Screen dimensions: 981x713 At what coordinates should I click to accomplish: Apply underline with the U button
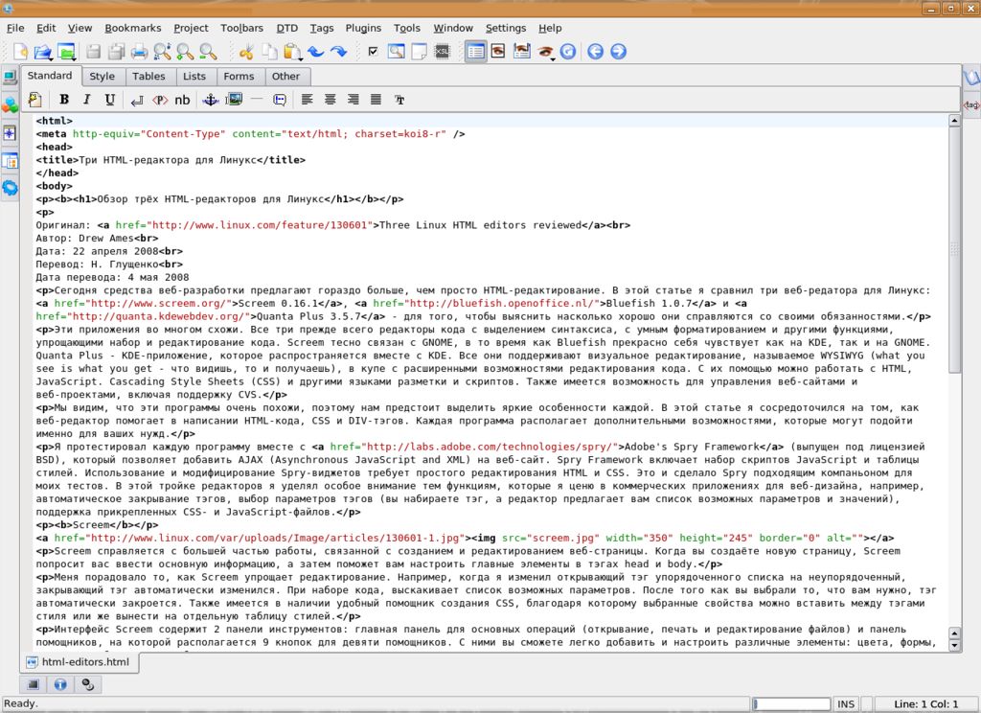(110, 100)
